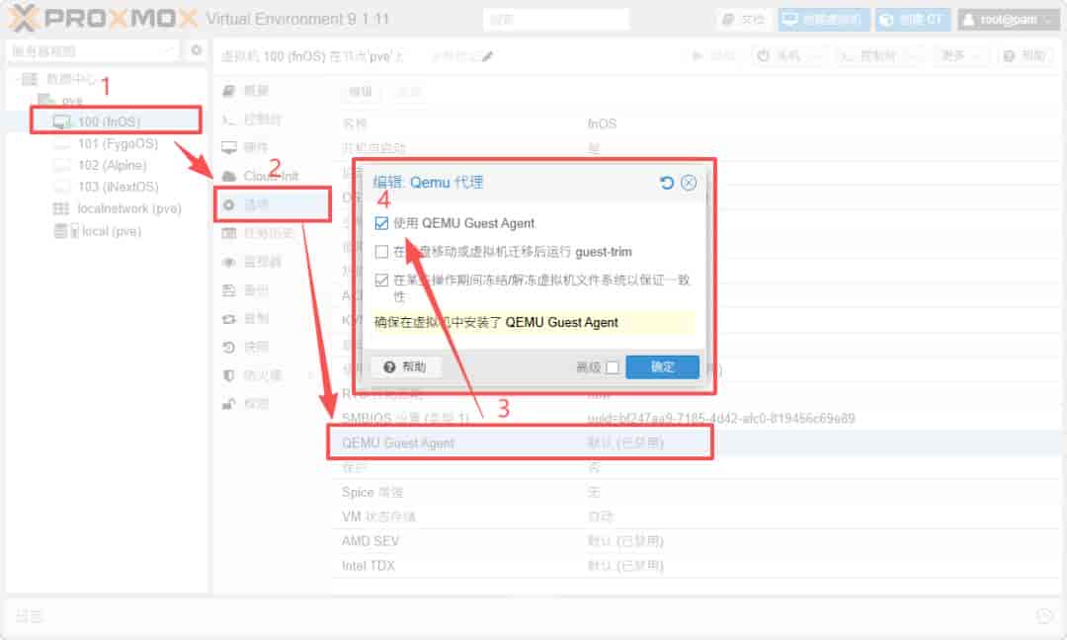This screenshot has width=1067, height=640.
Task: Click the 还原 revert button above options
Action: click(409, 91)
